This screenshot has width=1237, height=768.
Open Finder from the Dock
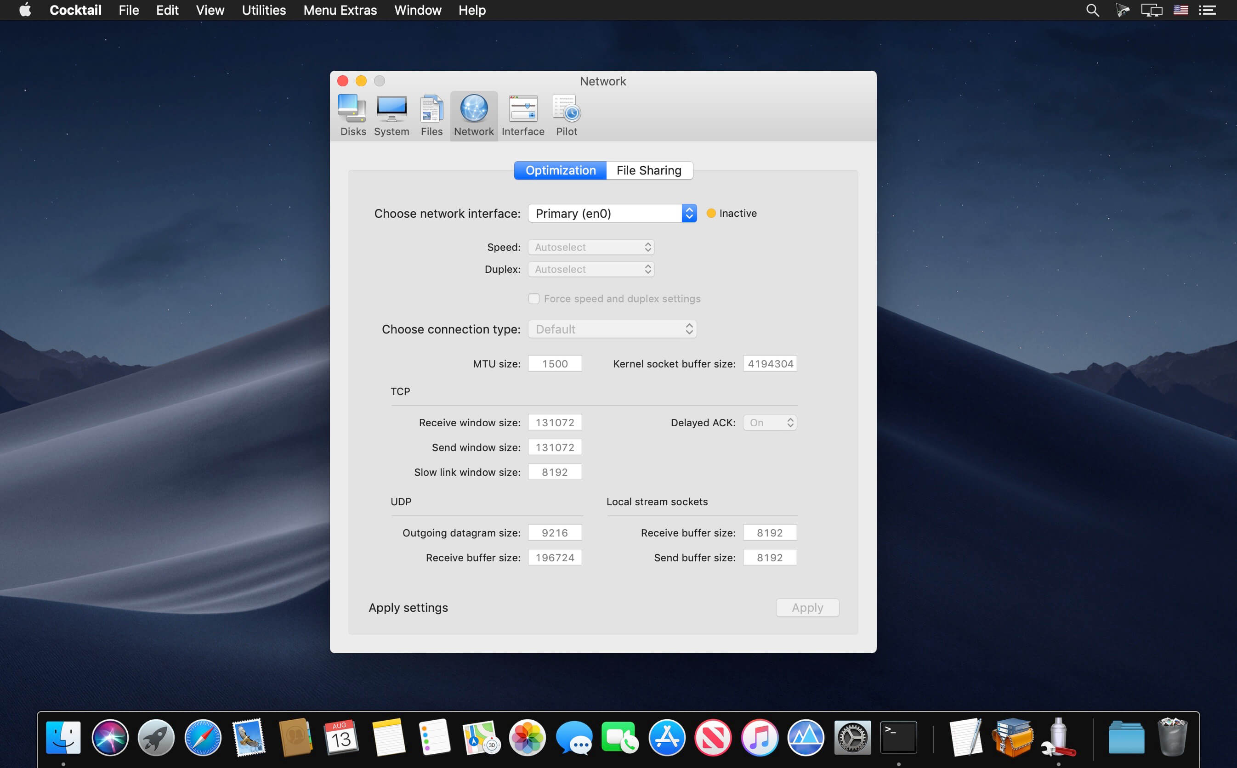[x=63, y=737]
